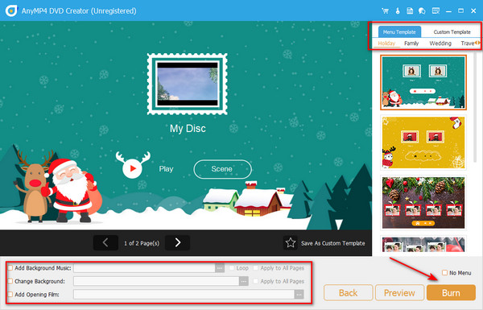The height and width of the screenshot is (310, 483).
Task: Click the opening film path field
Action: pos(184,295)
